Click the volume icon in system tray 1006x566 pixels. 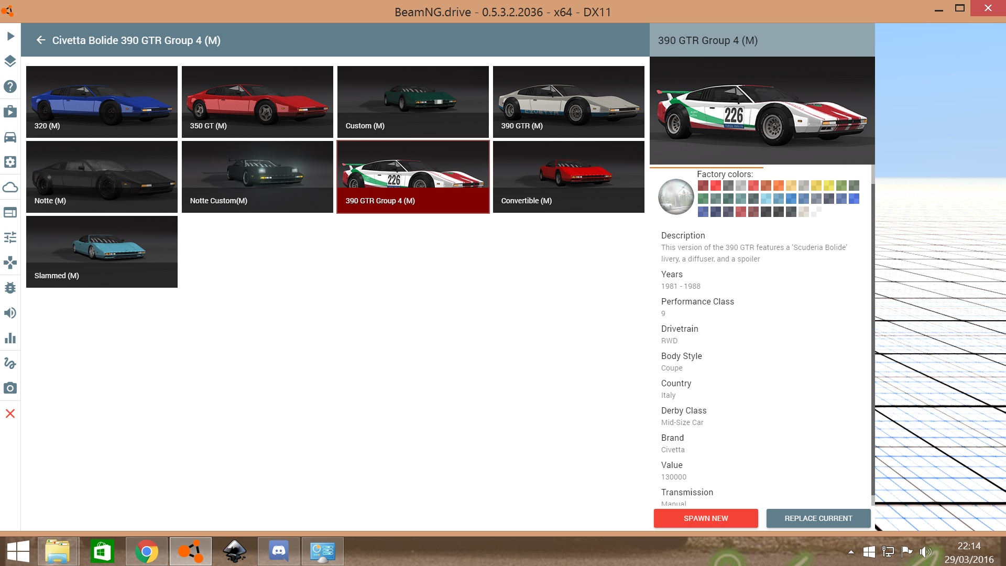click(926, 551)
